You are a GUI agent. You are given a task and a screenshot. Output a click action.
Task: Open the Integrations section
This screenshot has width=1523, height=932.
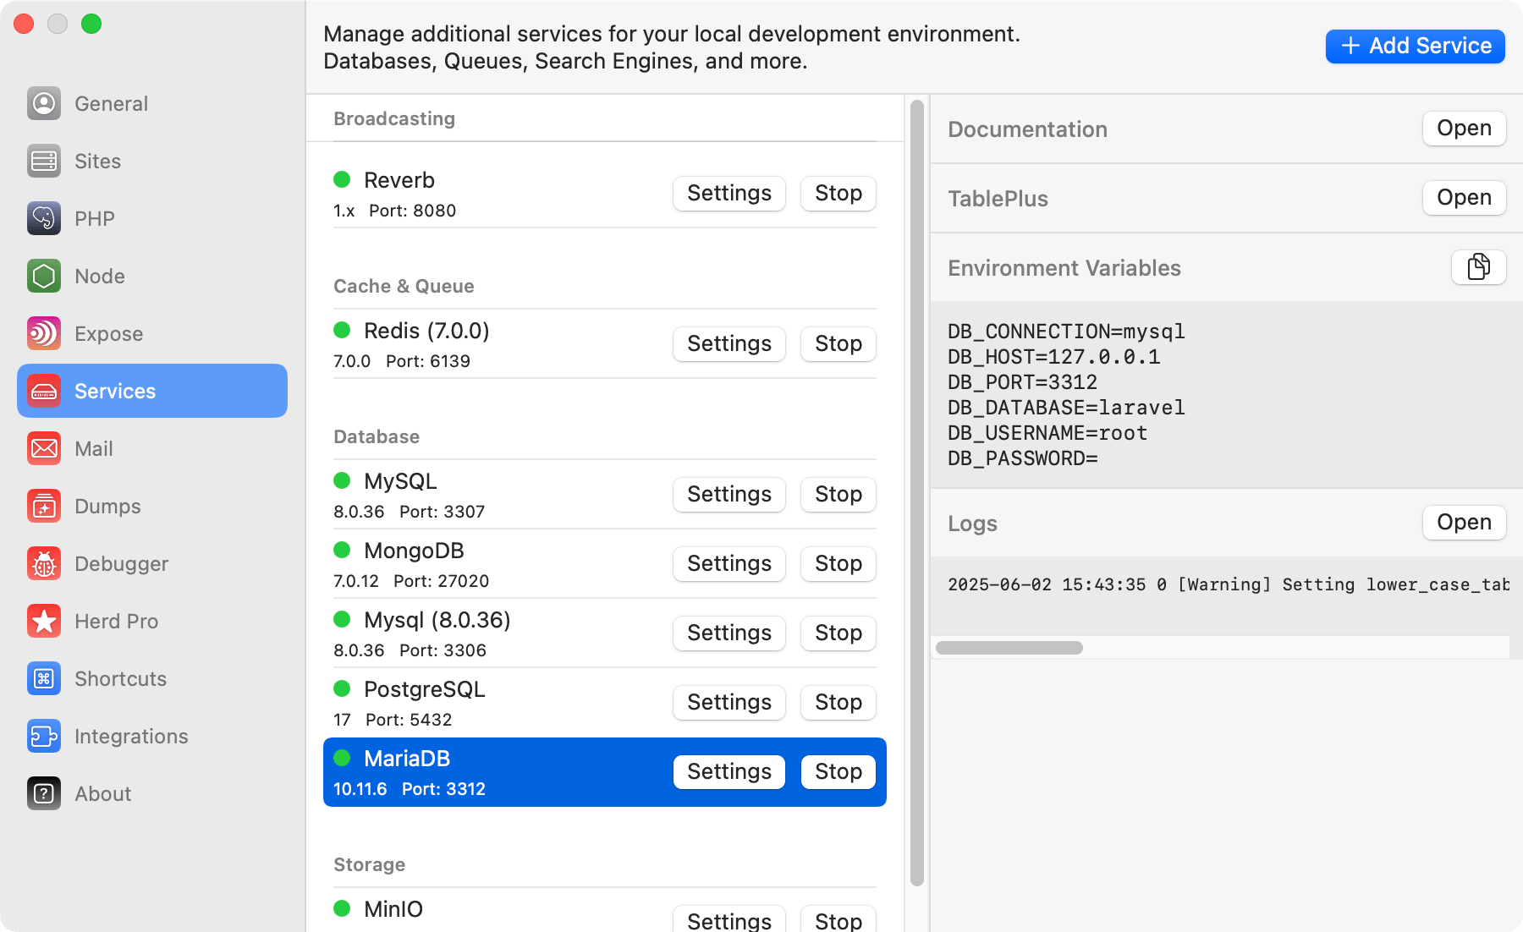131,736
